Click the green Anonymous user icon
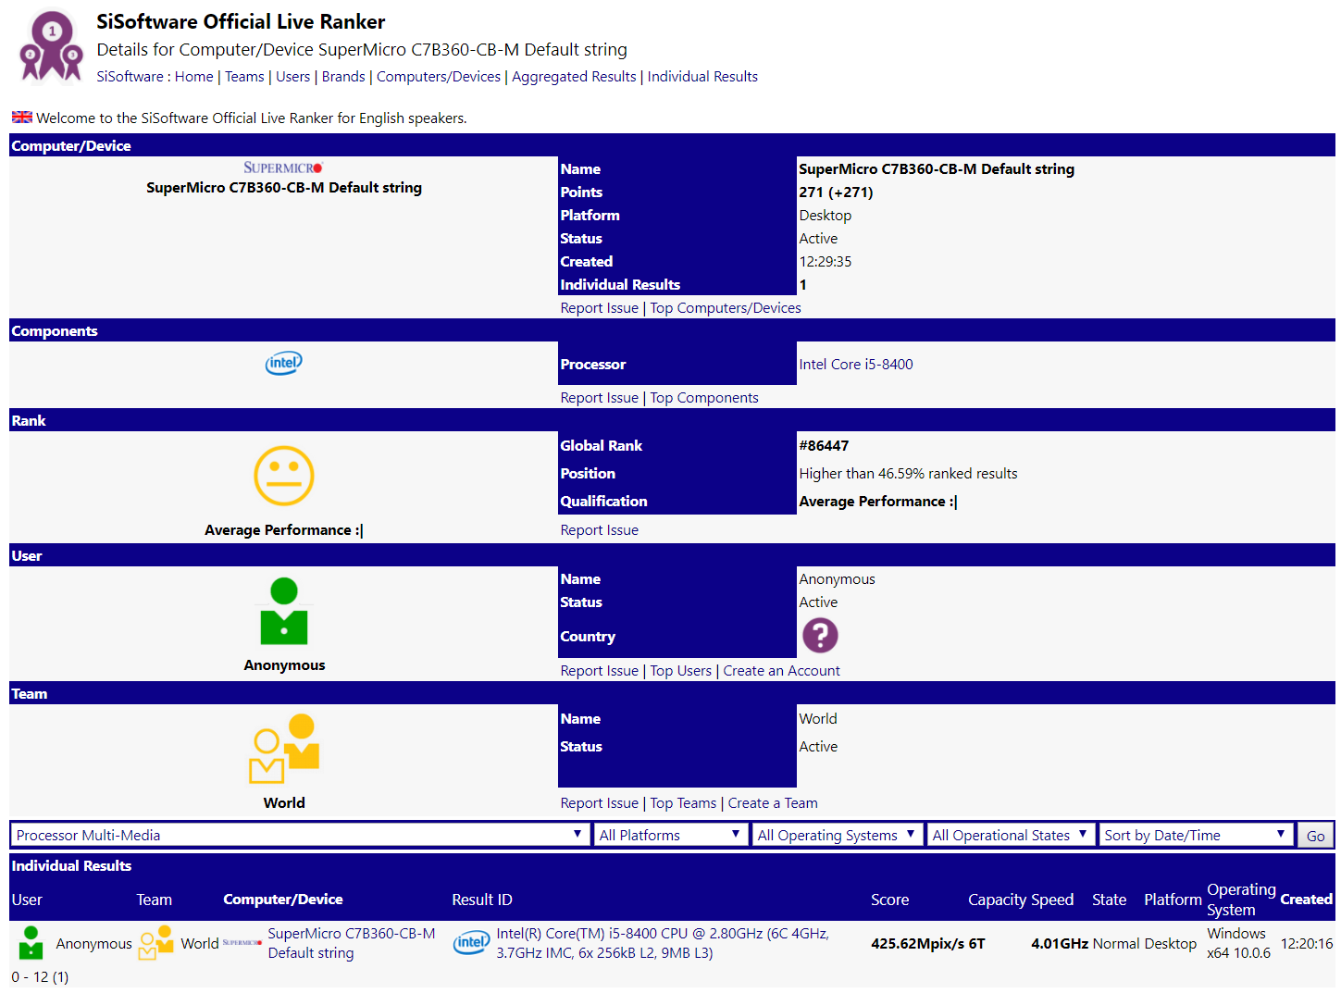Screen dimensions: 1341x993 point(283,611)
